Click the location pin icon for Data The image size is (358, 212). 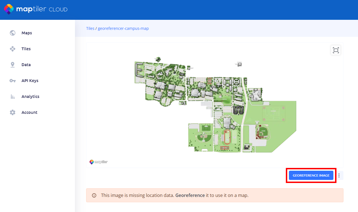tap(13, 65)
